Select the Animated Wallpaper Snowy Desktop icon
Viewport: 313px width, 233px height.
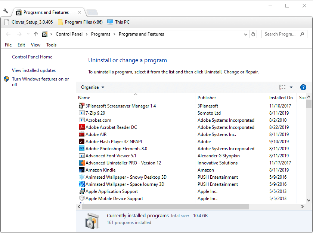(x=82, y=177)
